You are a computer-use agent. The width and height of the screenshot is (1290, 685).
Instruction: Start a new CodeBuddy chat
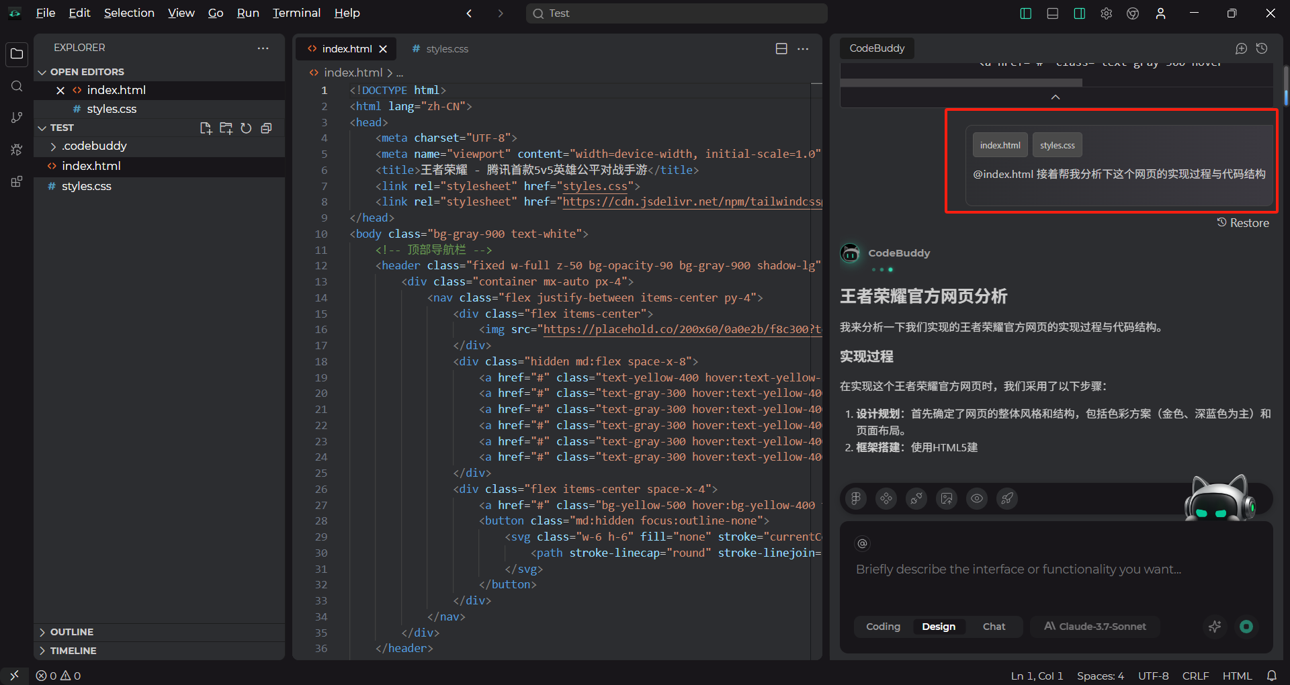1241,48
